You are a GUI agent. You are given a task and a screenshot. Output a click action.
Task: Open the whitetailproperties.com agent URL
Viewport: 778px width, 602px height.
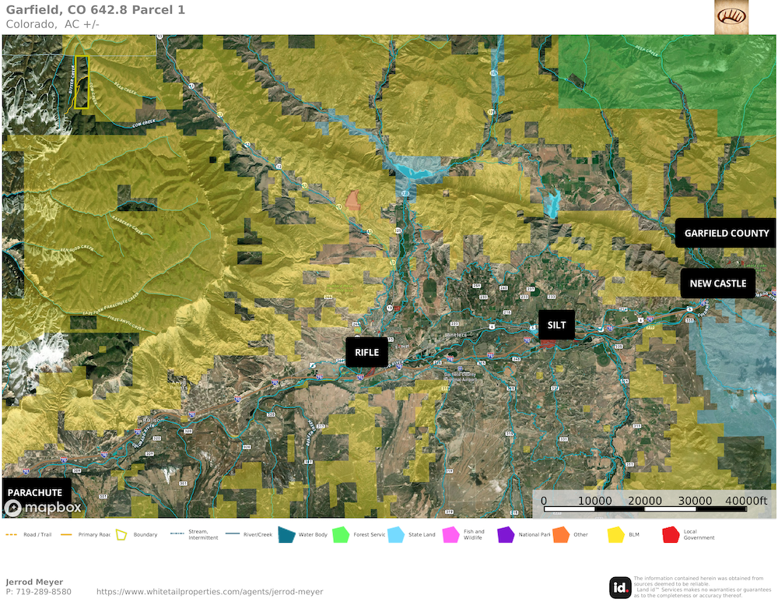coord(209,592)
